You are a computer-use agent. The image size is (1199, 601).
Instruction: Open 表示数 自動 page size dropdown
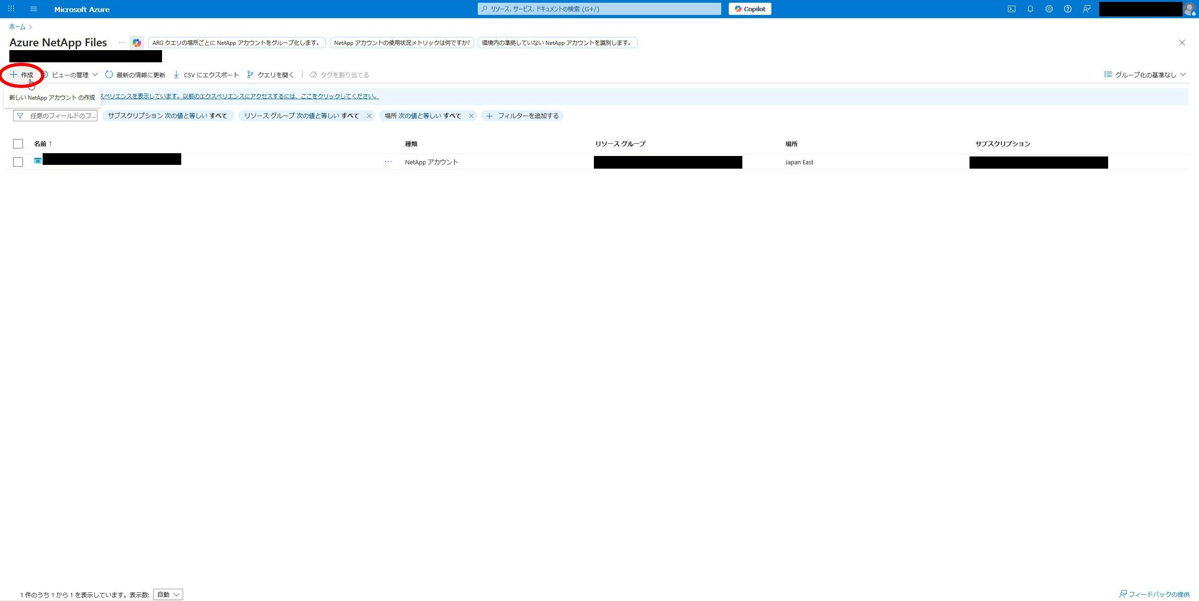pos(168,594)
